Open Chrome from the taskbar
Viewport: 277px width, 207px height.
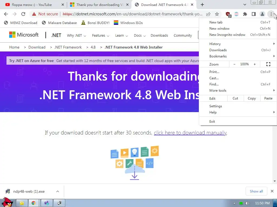pos(34,203)
